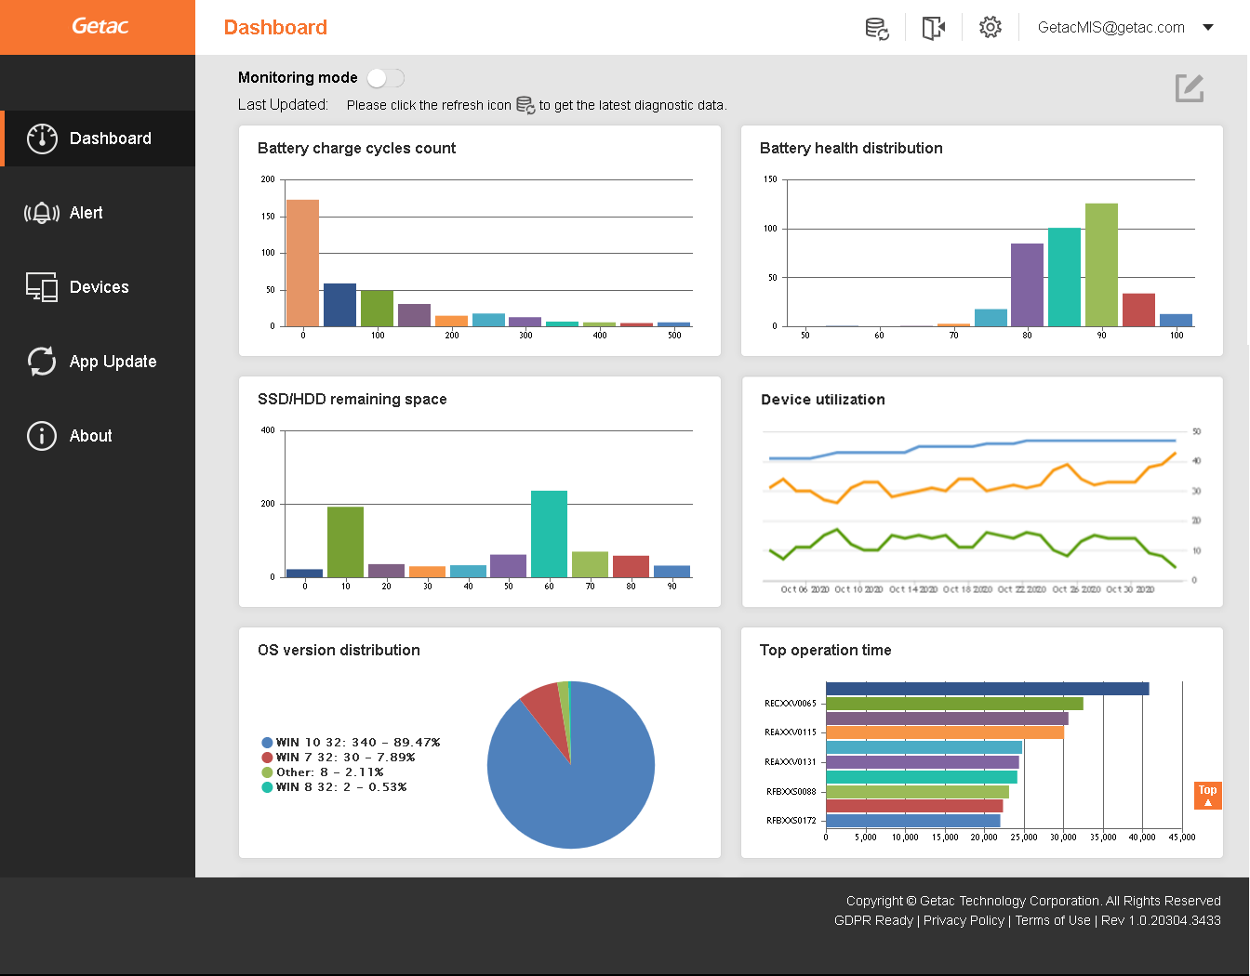Click the Top operation time title
Viewport: 1250px width, 976px height.
point(826,650)
